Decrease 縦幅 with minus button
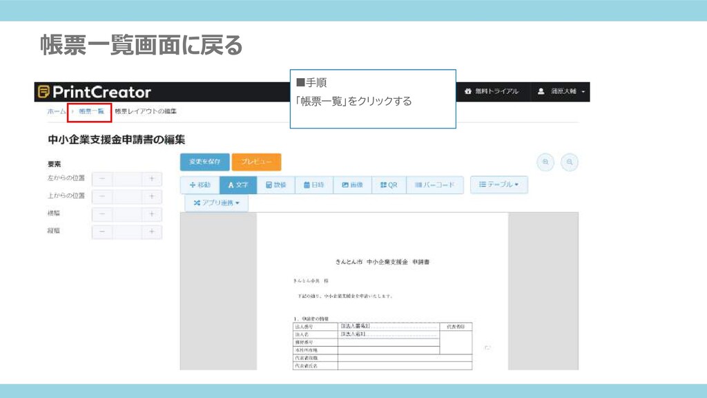This screenshot has height=398, width=707. pyautogui.click(x=102, y=231)
